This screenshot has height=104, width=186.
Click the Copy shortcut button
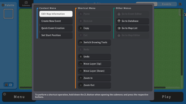94,28
